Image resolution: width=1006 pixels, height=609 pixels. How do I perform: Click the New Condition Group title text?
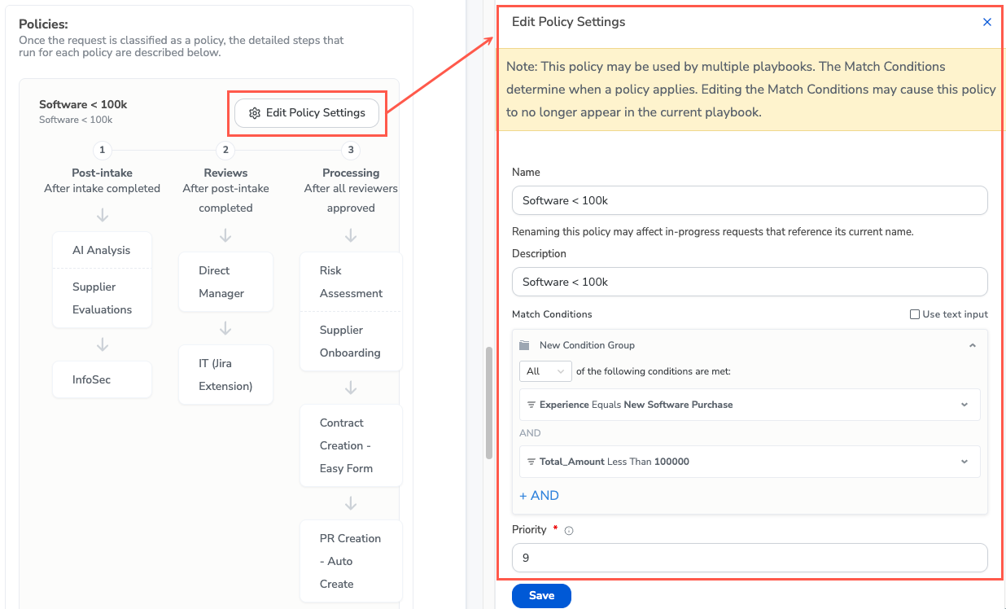pyautogui.click(x=587, y=345)
